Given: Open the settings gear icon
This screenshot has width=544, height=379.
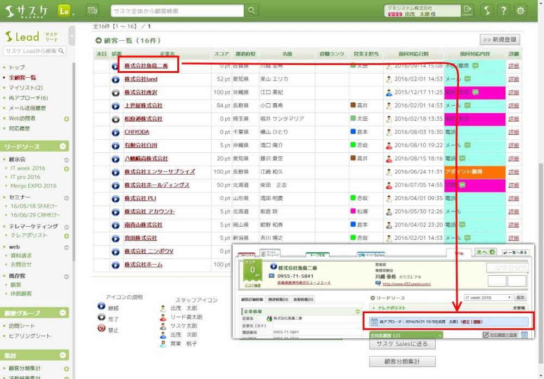Looking at the screenshot, I should 521,11.
